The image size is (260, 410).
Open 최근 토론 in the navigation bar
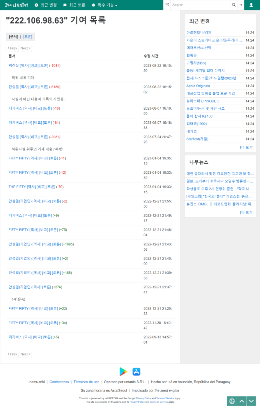click(x=74, y=5)
